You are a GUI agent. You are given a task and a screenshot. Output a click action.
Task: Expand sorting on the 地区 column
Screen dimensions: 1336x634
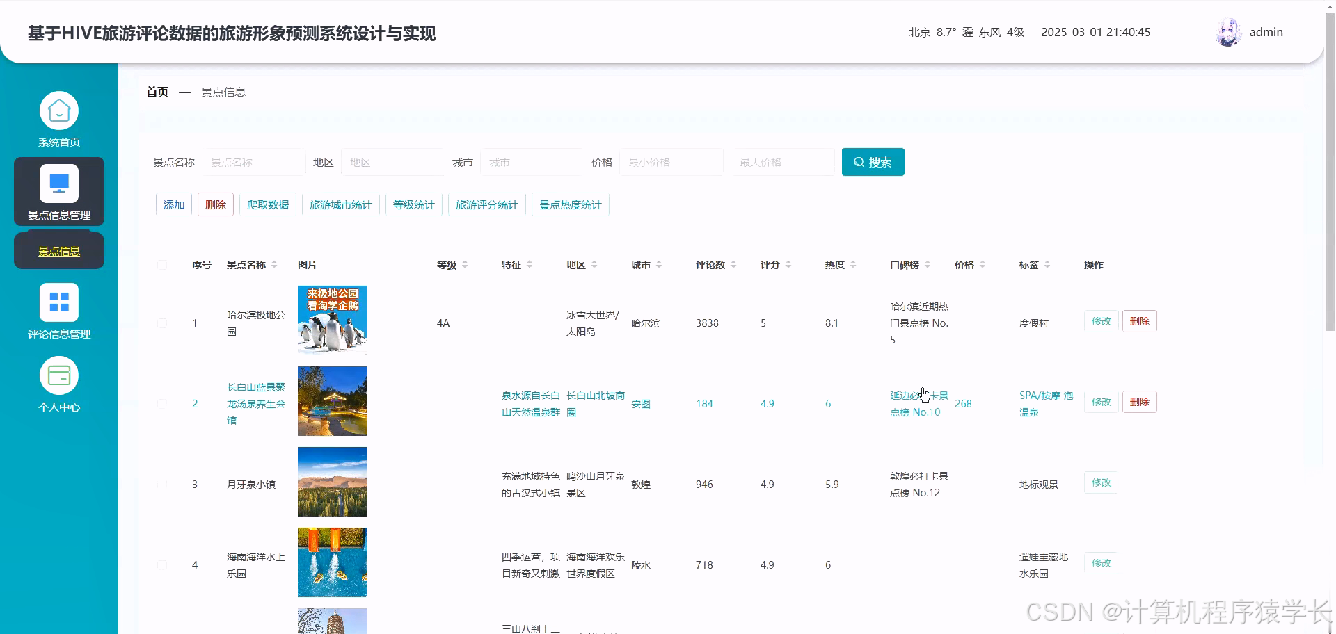click(596, 264)
